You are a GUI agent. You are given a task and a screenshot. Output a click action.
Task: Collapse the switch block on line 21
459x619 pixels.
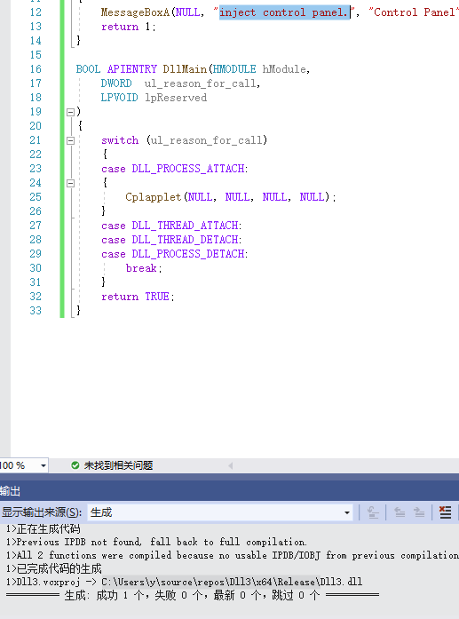[70, 140]
